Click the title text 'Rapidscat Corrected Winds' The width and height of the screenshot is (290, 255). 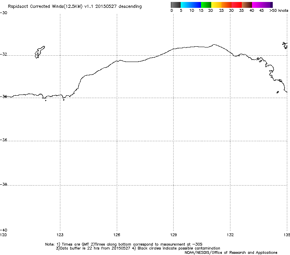click(36, 7)
